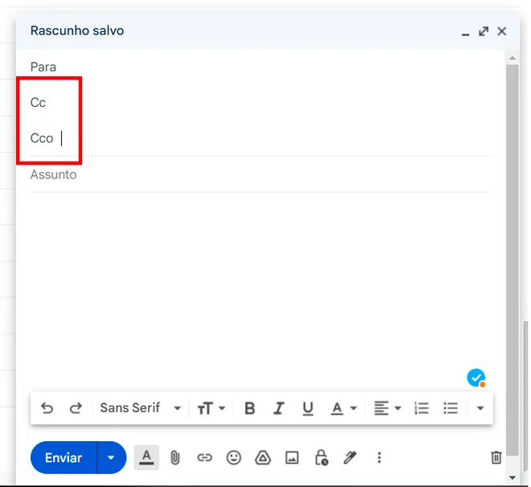
Task: Toggle bold formatting
Action: (x=249, y=408)
